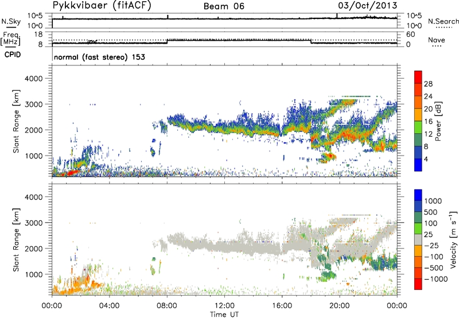Click the 'Nave' legend label
Image resolution: width=459 pixels, height=318 pixels.
tap(437, 40)
